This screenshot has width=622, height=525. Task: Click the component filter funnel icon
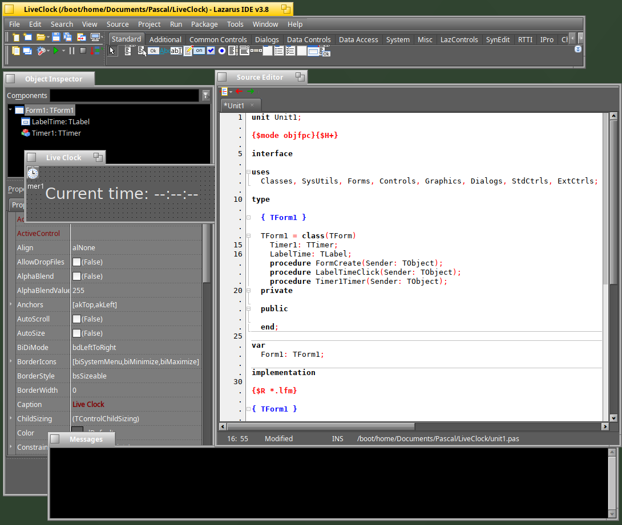point(205,96)
